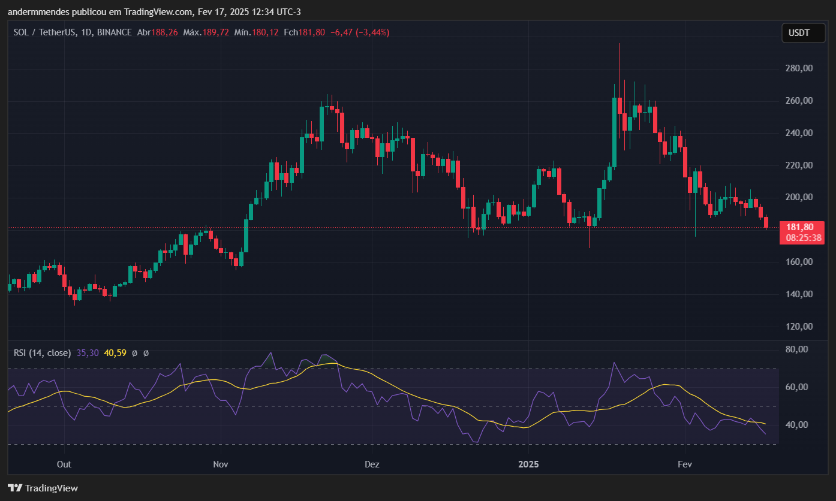Click the close value Fch181,80
This screenshot has height=501, width=836.
coord(305,32)
